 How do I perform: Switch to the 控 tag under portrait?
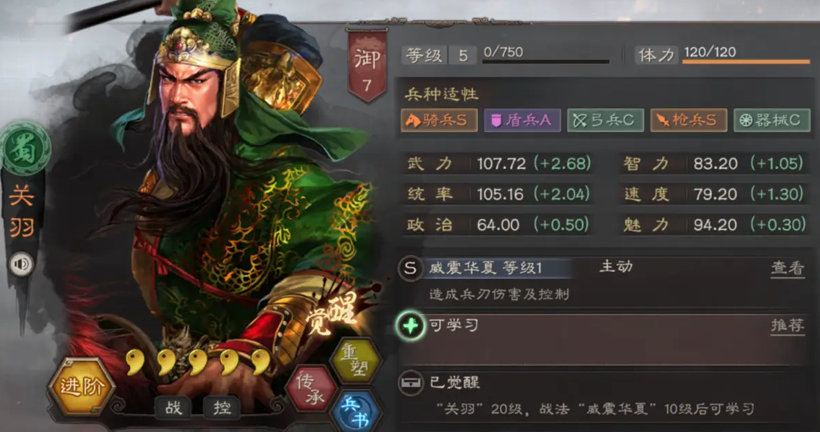click(222, 407)
